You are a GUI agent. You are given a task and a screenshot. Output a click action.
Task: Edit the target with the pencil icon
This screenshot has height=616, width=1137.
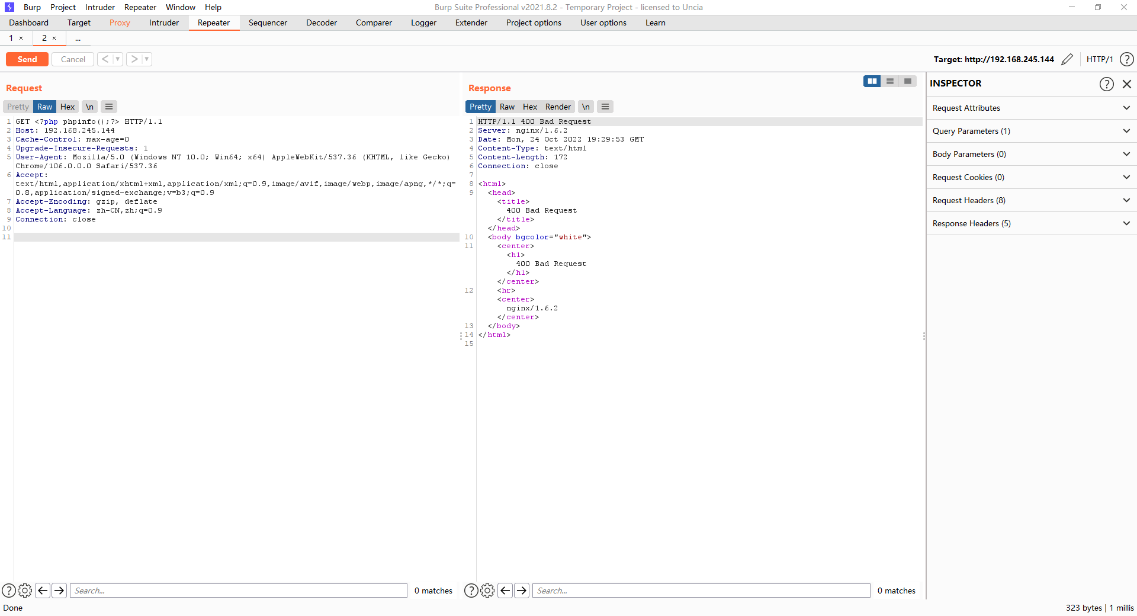[x=1067, y=59]
